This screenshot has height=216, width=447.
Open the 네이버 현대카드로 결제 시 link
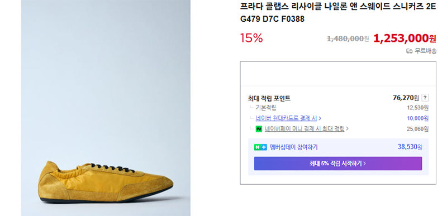tap(287, 118)
